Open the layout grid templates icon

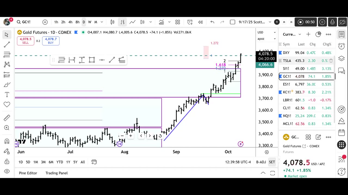coord(178,22)
